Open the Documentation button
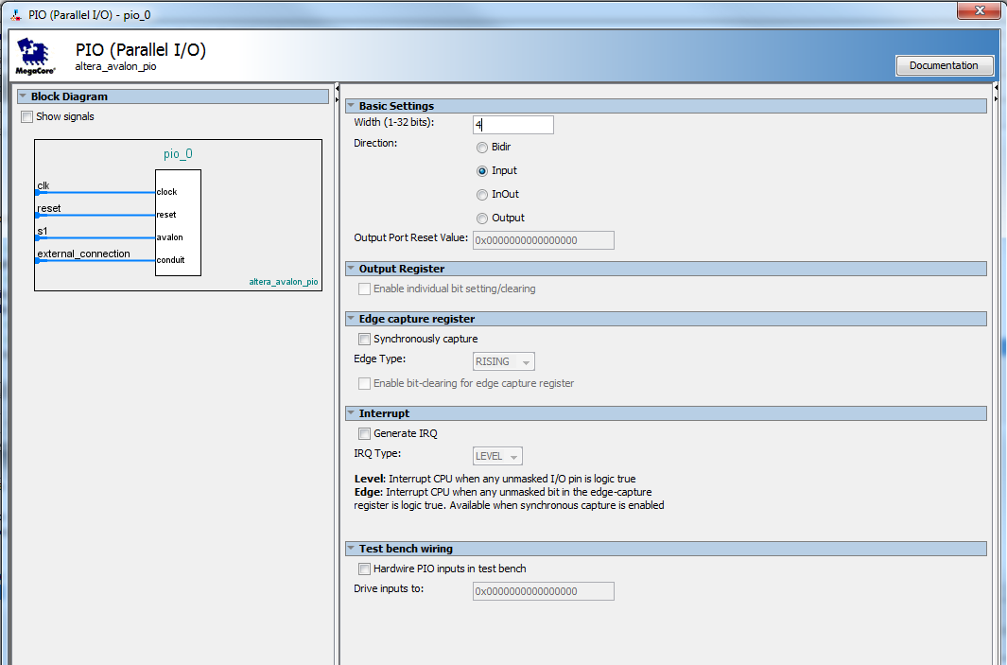The width and height of the screenshot is (1007, 665). click(x=944, y=65)
